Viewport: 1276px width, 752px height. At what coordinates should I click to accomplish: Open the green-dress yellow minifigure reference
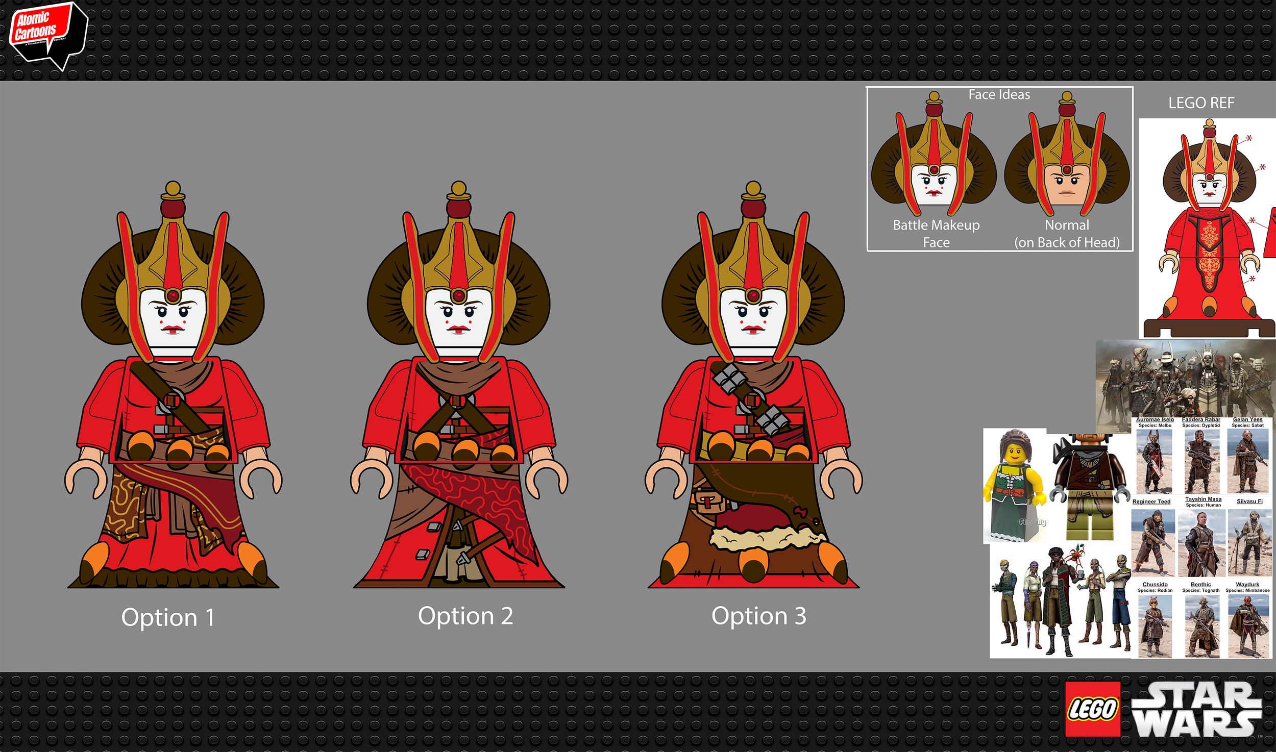click(1015, 487)
